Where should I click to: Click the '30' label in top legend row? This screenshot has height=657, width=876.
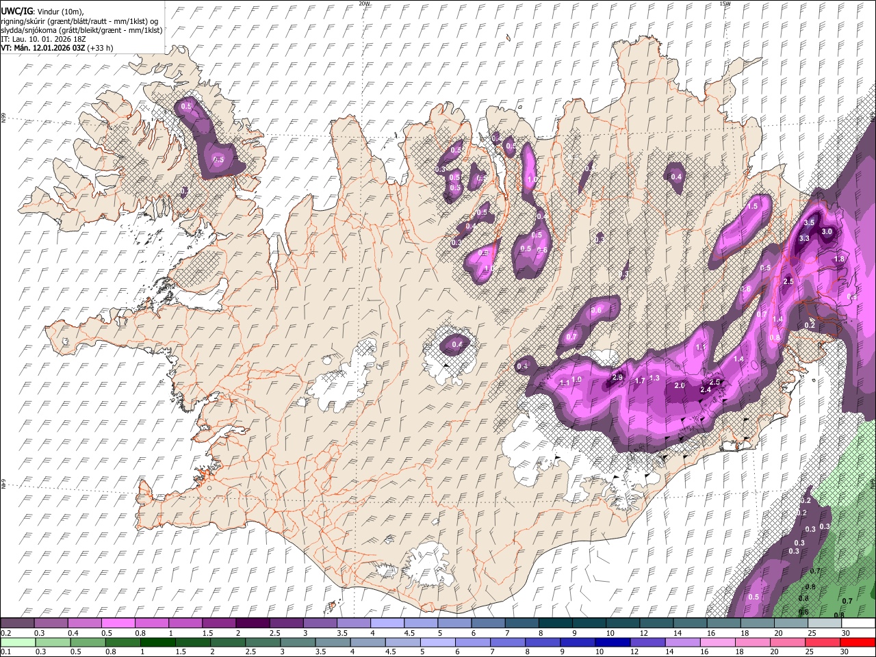[846, 633]
